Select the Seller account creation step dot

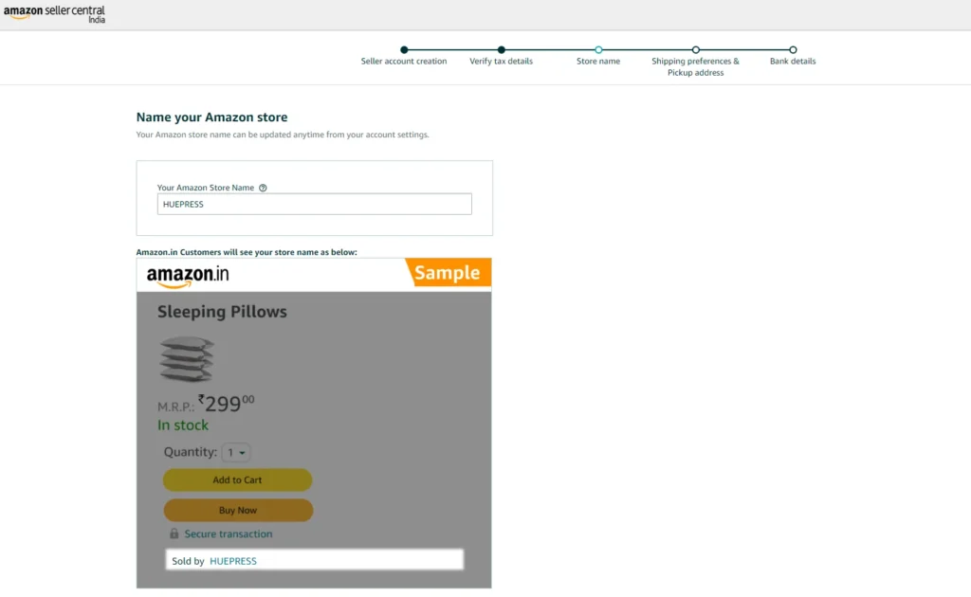point(404,49)
